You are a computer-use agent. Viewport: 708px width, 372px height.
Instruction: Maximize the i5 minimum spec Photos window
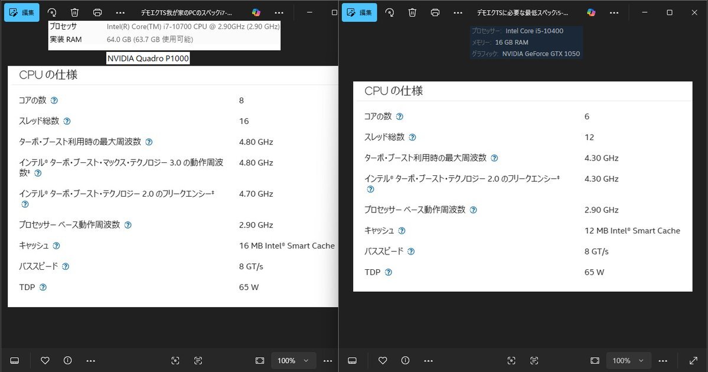click(670, 12)
